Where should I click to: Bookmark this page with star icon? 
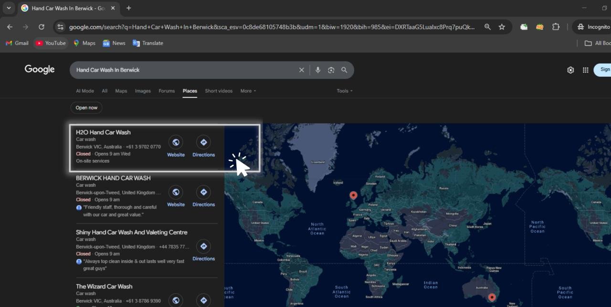point(502,27)
